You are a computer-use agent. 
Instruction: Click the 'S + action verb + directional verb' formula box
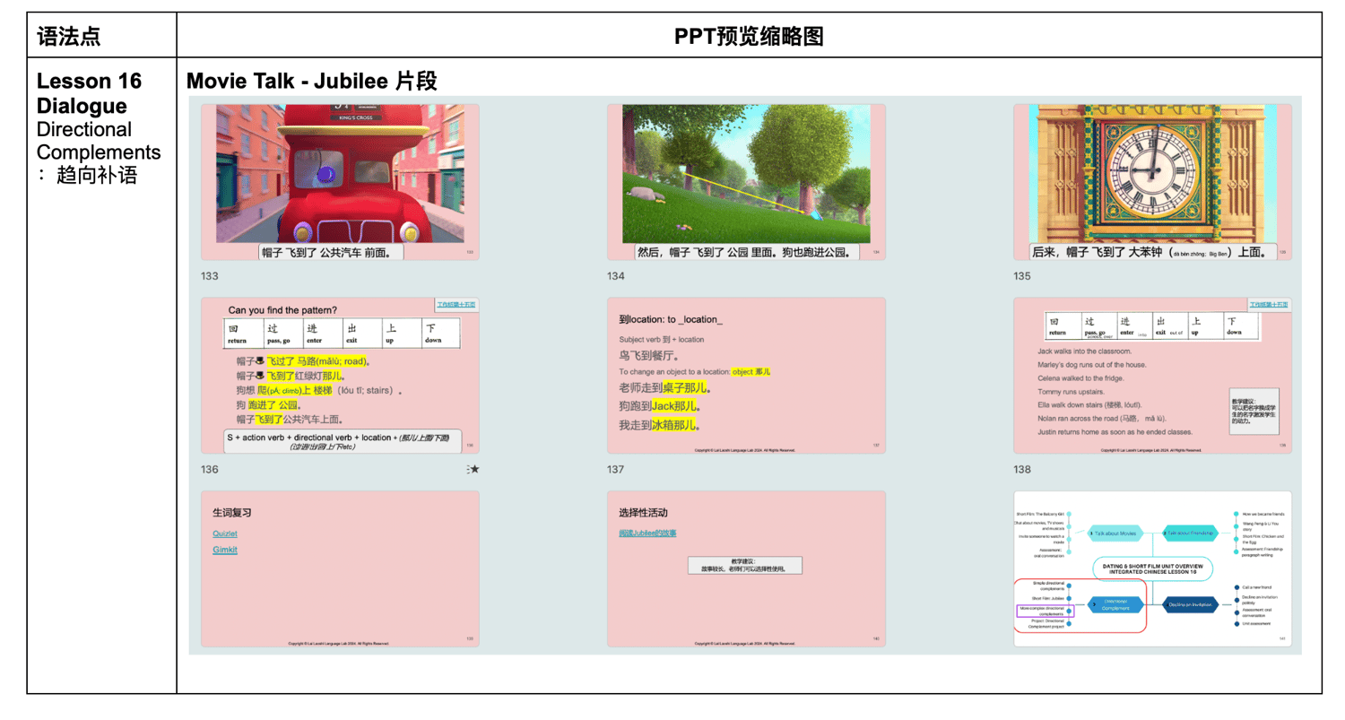343,441
